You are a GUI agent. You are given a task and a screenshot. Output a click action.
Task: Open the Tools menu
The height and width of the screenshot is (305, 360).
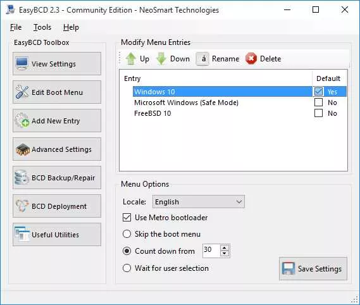tap(42, 27)
